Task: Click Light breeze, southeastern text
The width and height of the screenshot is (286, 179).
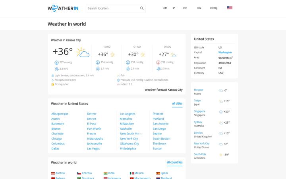Action: pos(74,76)
